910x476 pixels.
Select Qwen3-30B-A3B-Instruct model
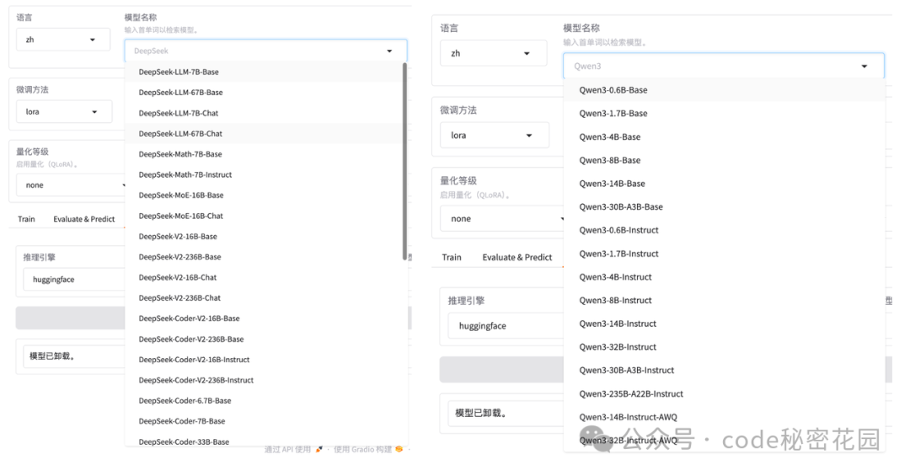pos(724,370)
